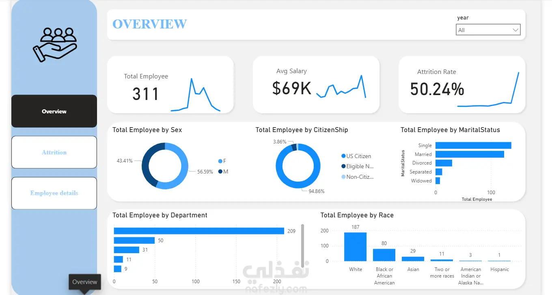This screenshot has height=295, width=552.
Task: Click the Total Employee by Race title
Action: coord(357,215)
